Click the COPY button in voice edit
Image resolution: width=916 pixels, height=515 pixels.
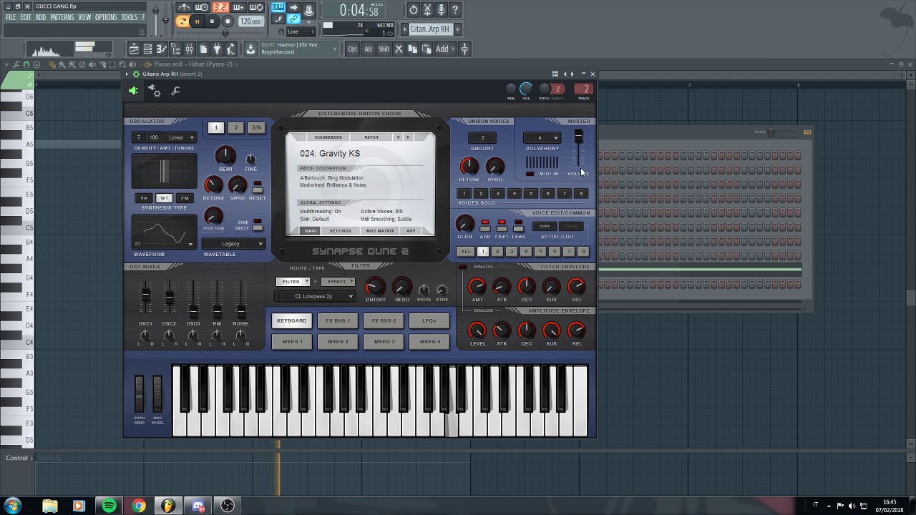545,226
